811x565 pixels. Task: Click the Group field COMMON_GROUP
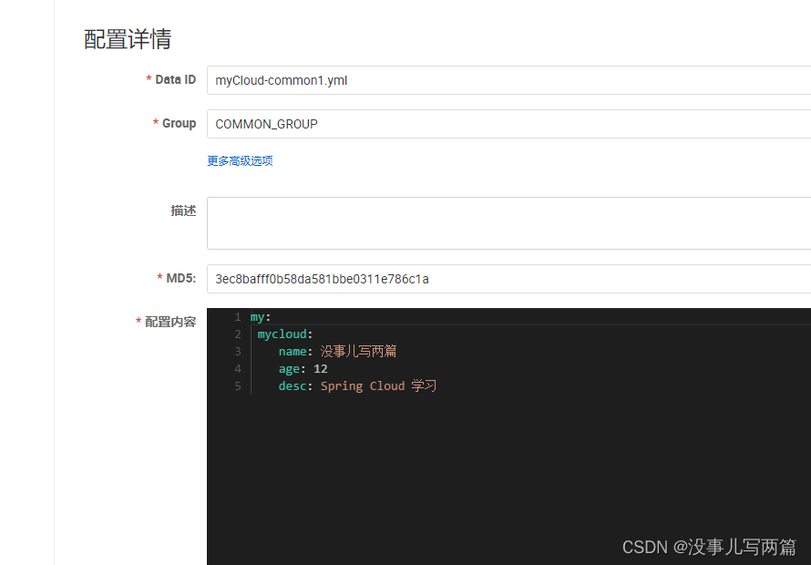tap(509, 124)
